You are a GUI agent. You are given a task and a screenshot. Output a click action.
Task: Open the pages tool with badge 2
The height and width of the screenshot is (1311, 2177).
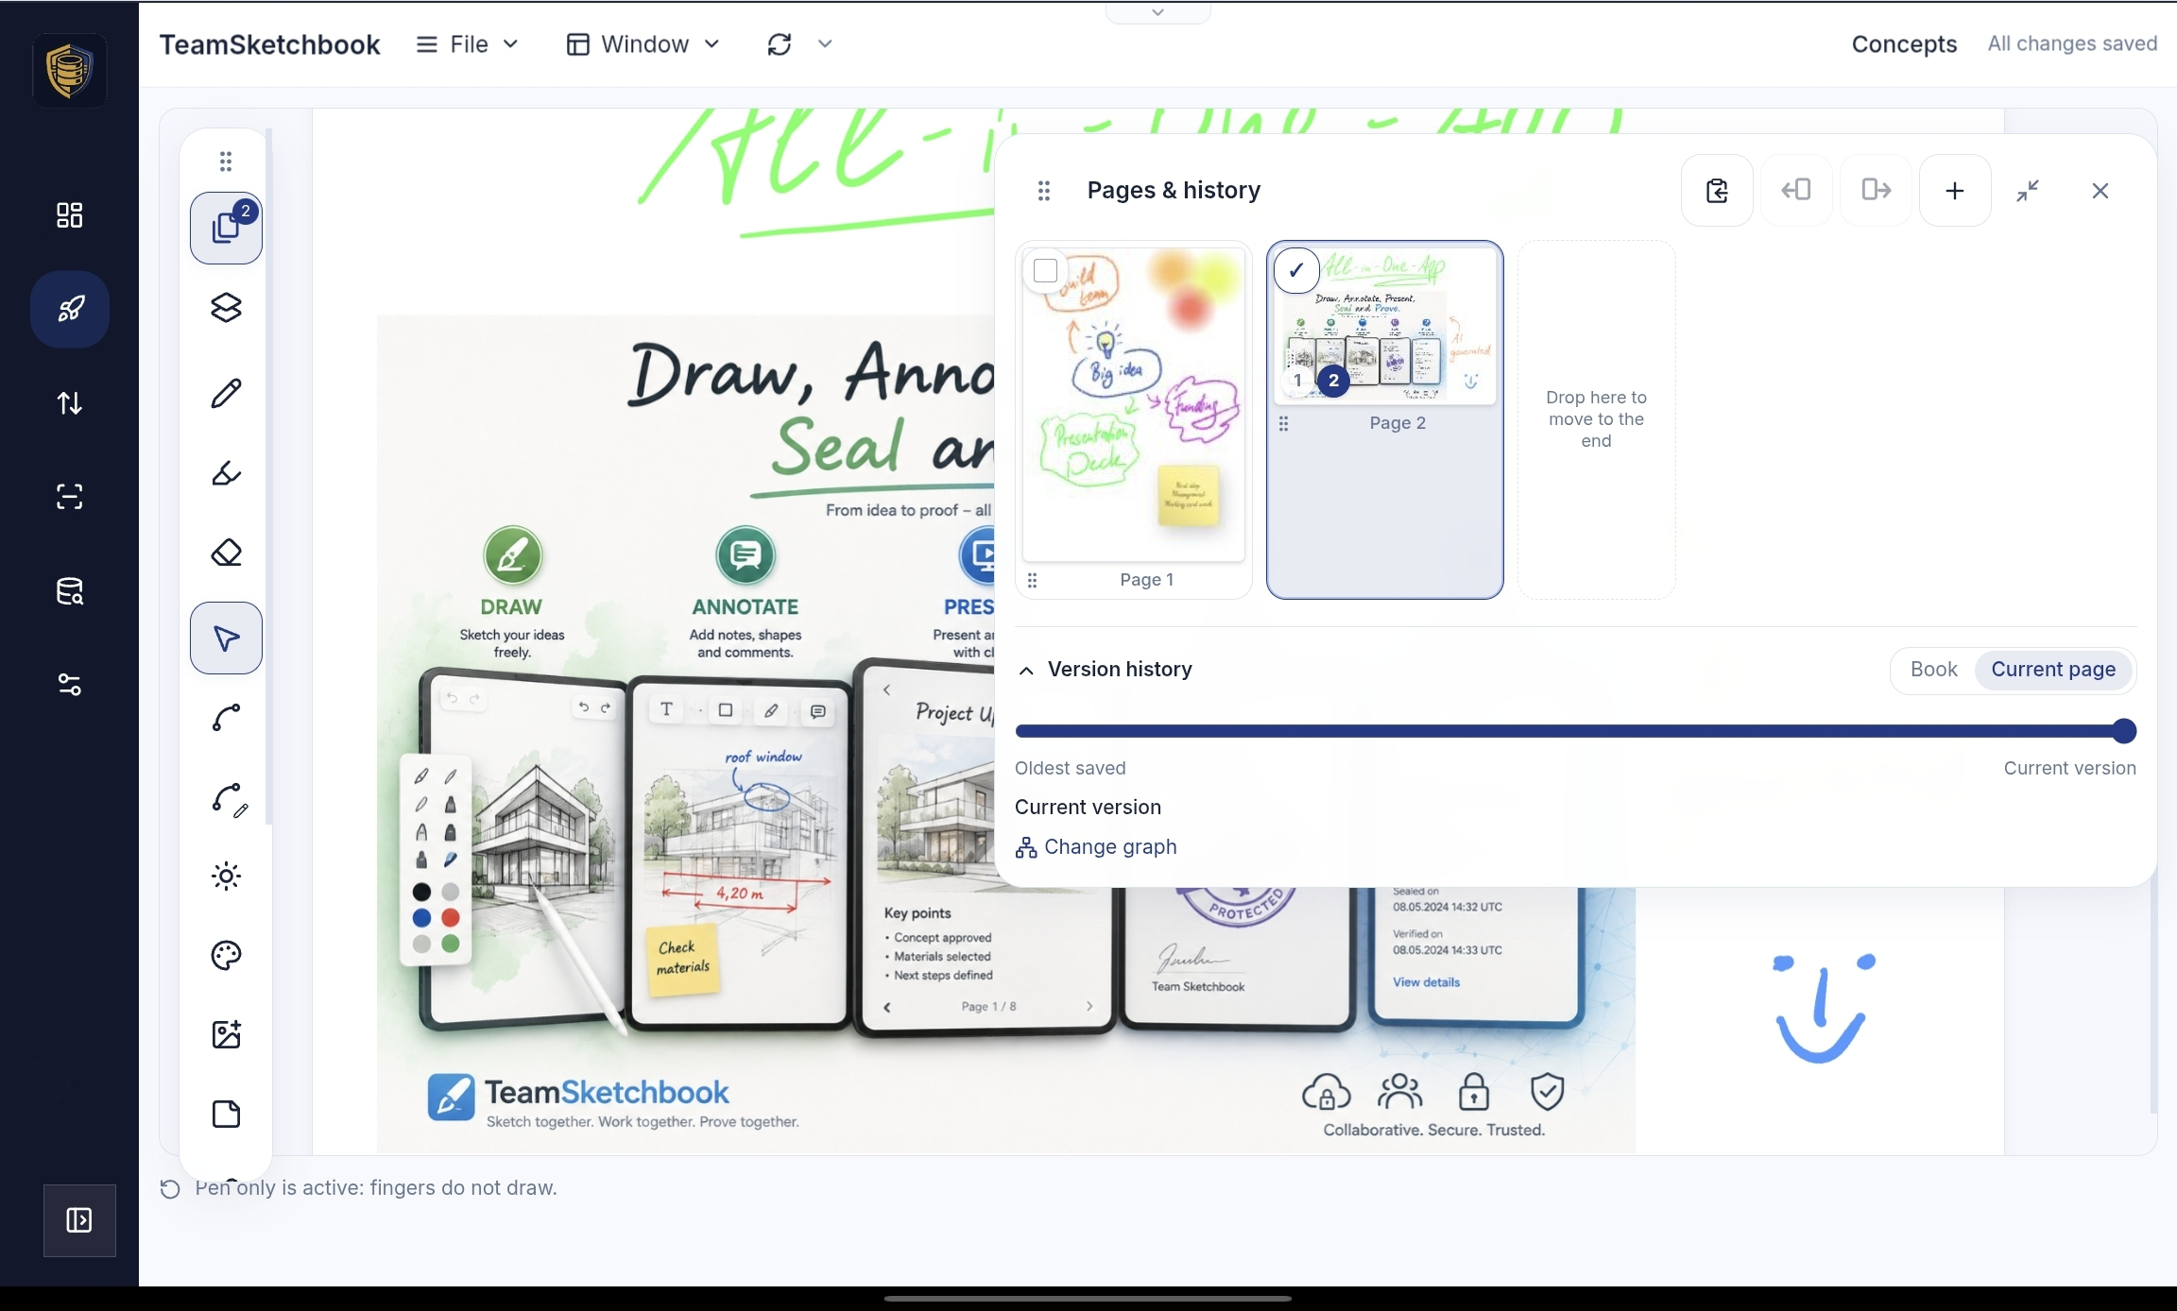pos(226,228)
